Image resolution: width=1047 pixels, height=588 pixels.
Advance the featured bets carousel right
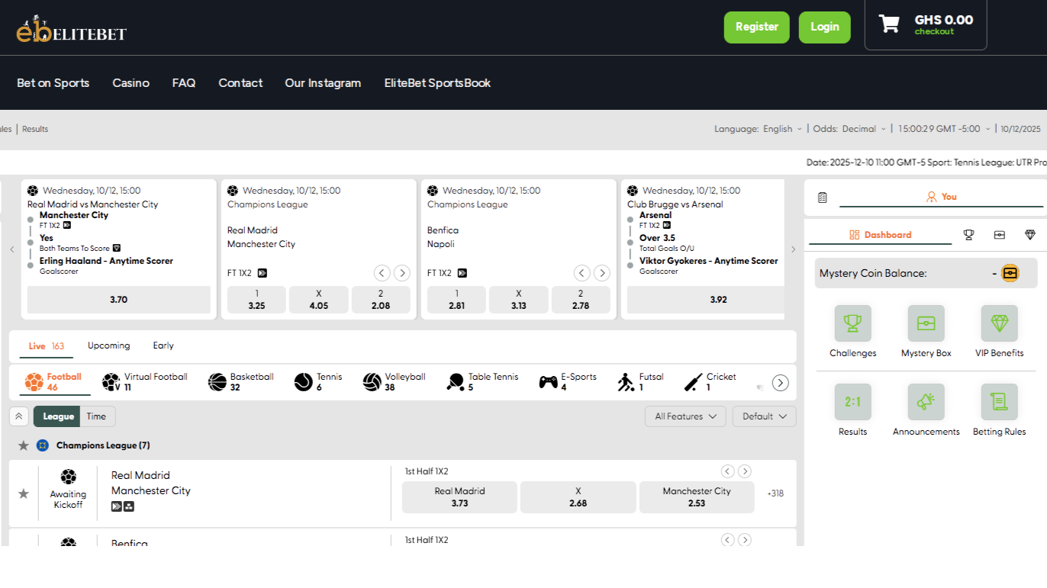click(x=793, y=249)
